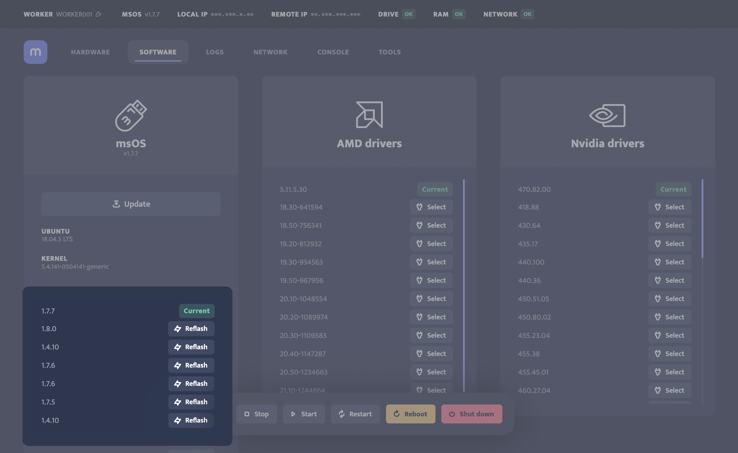738x453 pixels.
Task: Click the Network tab to open network settings
Action: coord(271,52)
